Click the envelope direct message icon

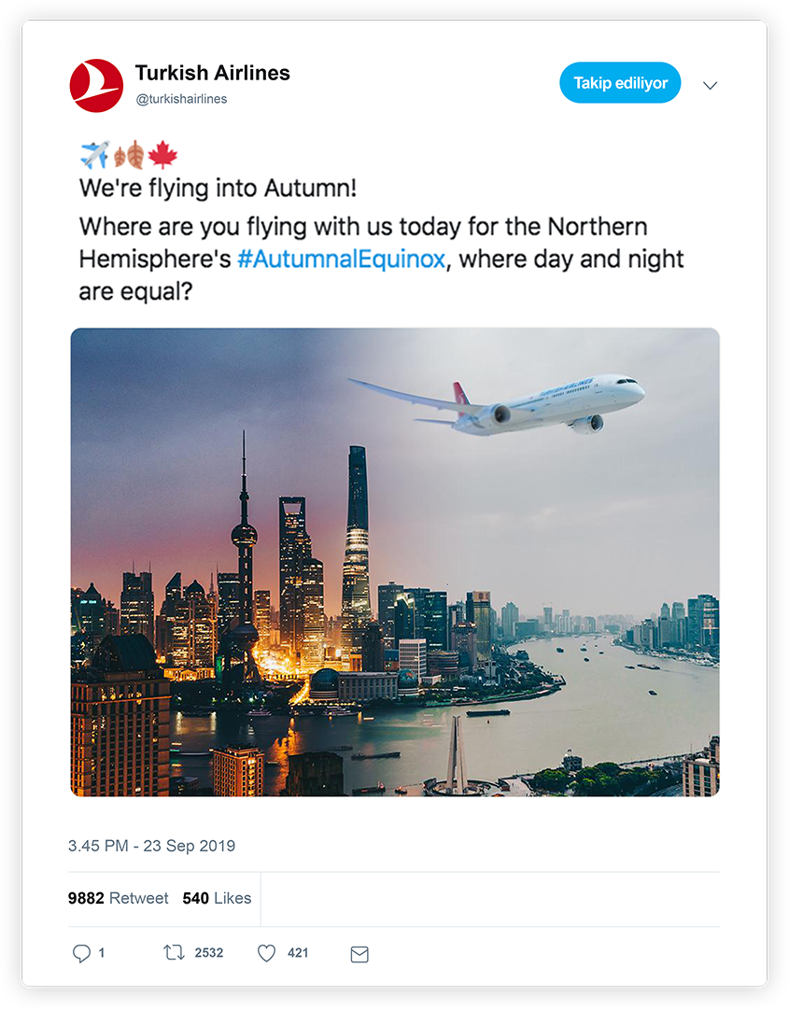[359, 954]
